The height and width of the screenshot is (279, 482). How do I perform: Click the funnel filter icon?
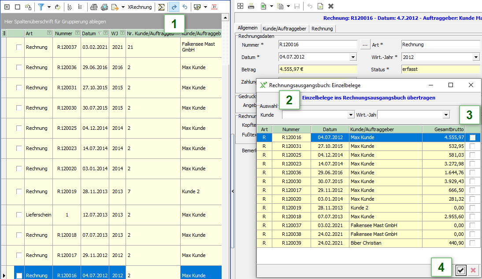pos(41,7)
